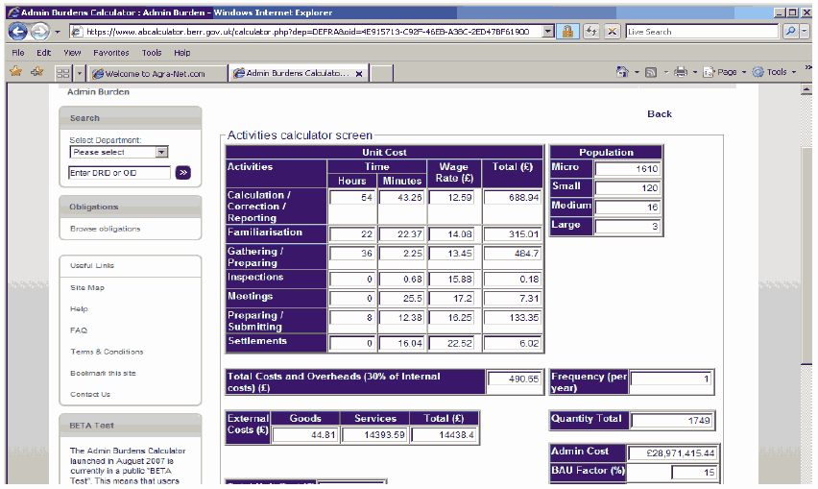Viewport: 818px width, 489px height.
Task: Click Meetings Minutes field 25.5
Action: pyautogui.click(x=401, y=299)
